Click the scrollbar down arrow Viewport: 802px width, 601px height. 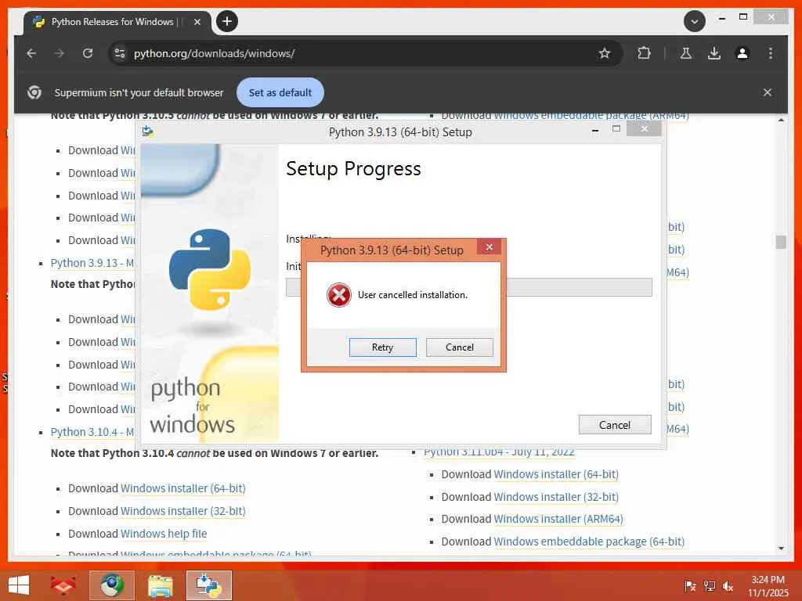pyautogui.click(x=781, y=549)
